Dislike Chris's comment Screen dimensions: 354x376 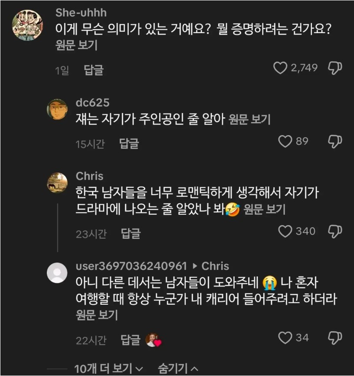click(335, 231)
